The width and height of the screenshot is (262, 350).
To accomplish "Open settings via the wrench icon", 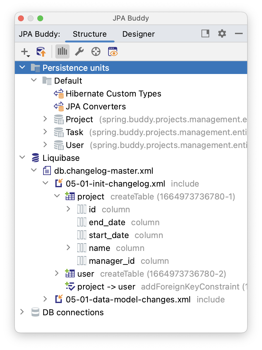I will tap(79, 52).
